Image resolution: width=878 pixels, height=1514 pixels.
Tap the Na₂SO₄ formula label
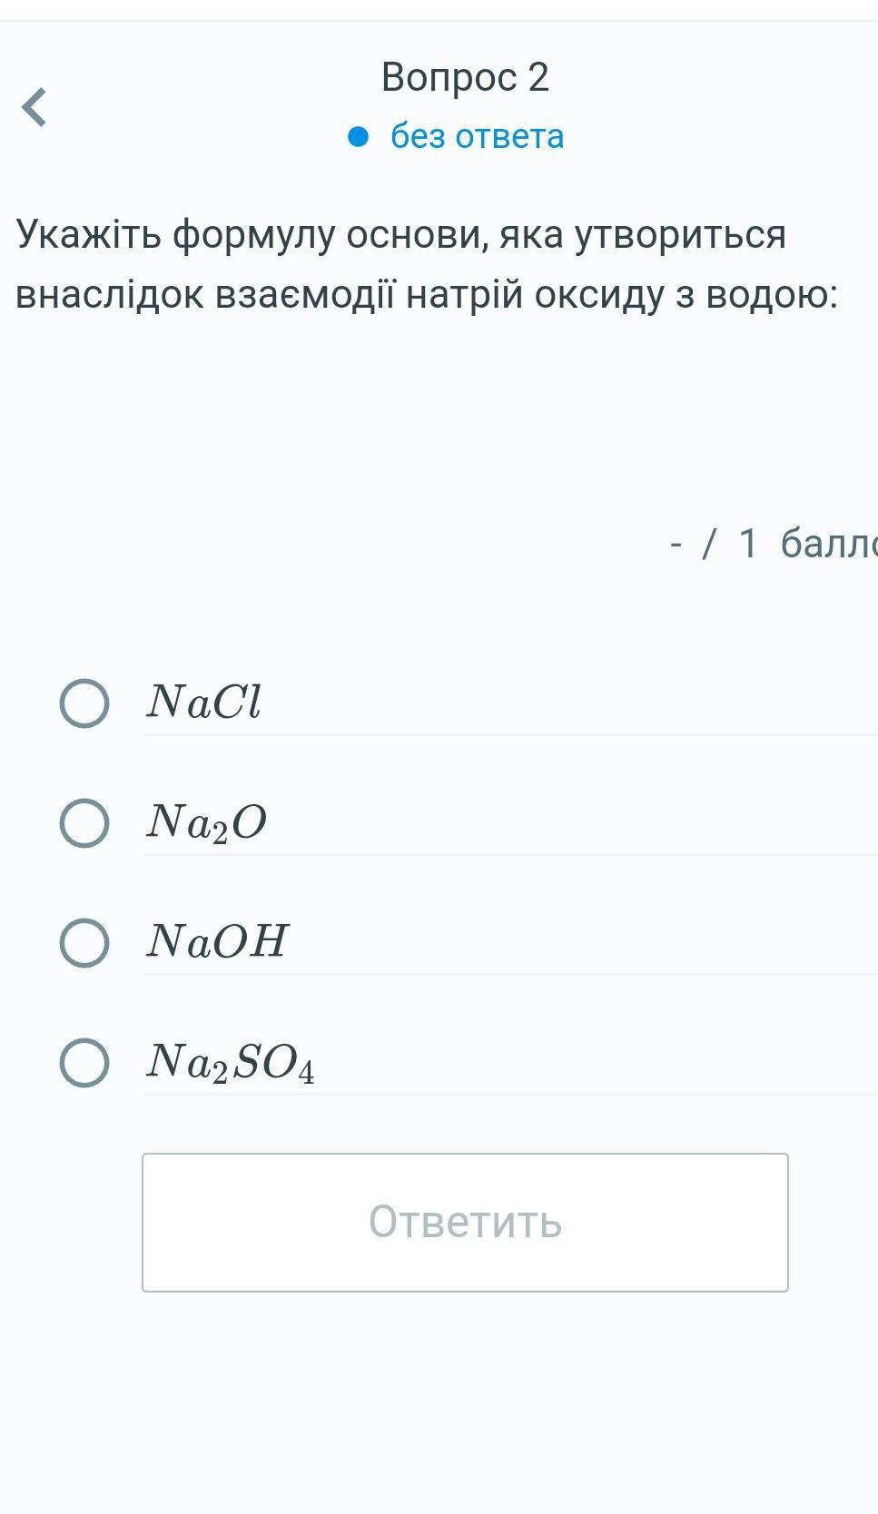point(231,1062)
